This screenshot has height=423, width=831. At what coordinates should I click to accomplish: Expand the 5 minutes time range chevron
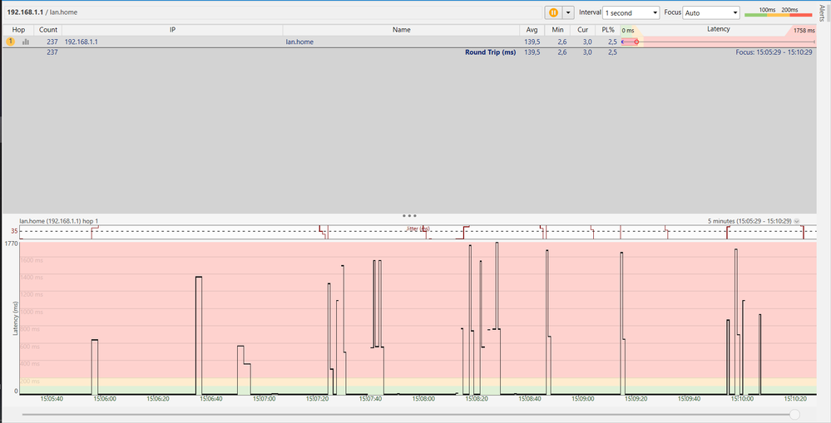coord(798,221)
